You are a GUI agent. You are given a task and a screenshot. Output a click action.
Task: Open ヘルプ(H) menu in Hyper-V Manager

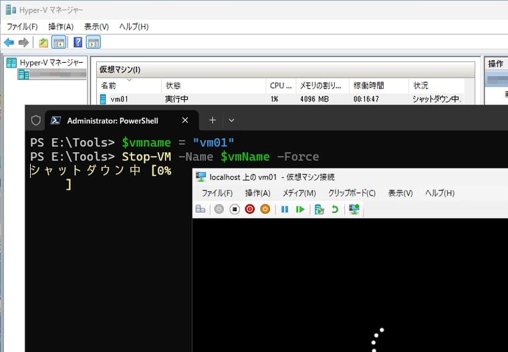(x=134, y=27)
